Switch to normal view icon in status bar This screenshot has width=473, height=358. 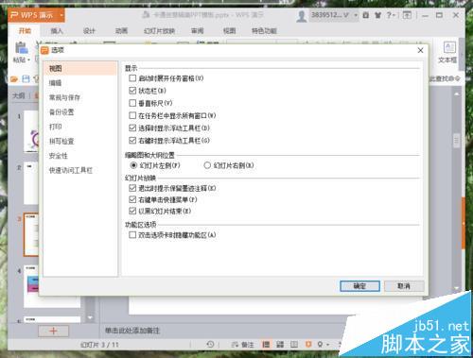[266, 345]
